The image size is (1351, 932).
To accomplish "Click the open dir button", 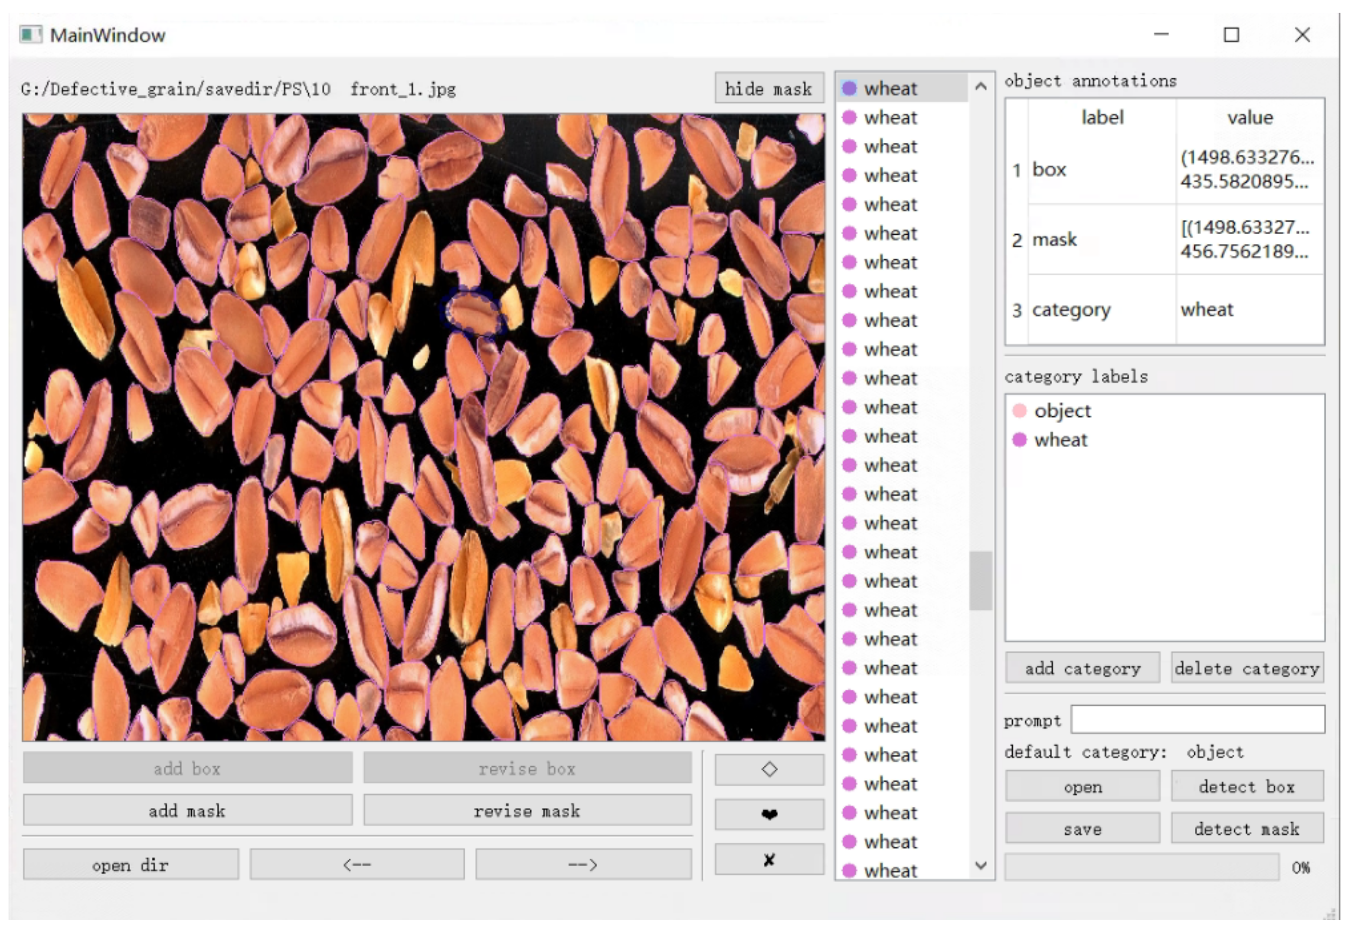I will point(131,864).
